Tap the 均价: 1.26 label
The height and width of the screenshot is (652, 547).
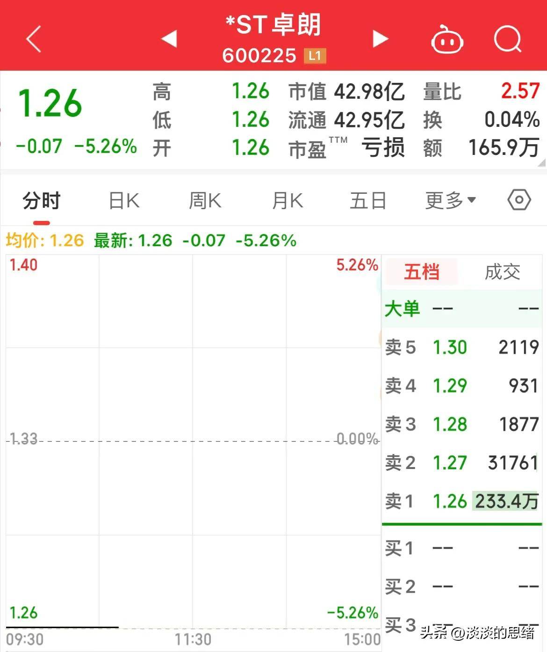(x=45, y=241)
